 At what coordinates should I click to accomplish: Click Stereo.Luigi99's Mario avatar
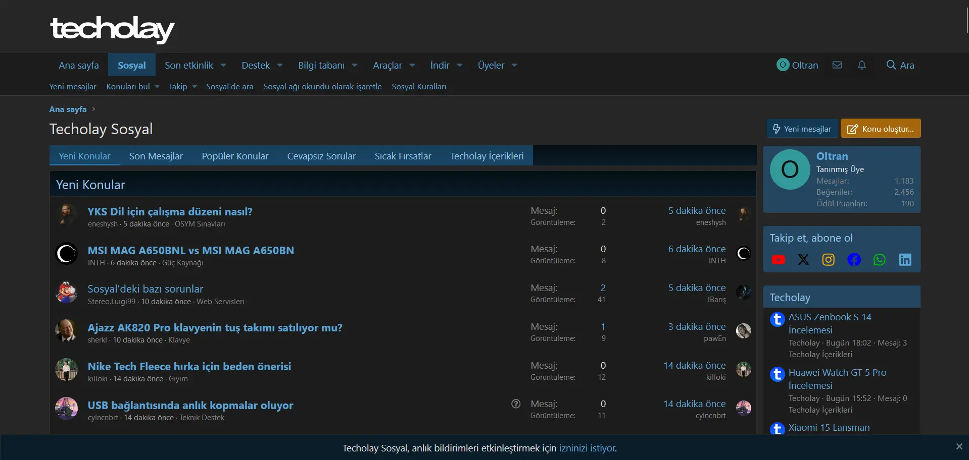[66, 293]
